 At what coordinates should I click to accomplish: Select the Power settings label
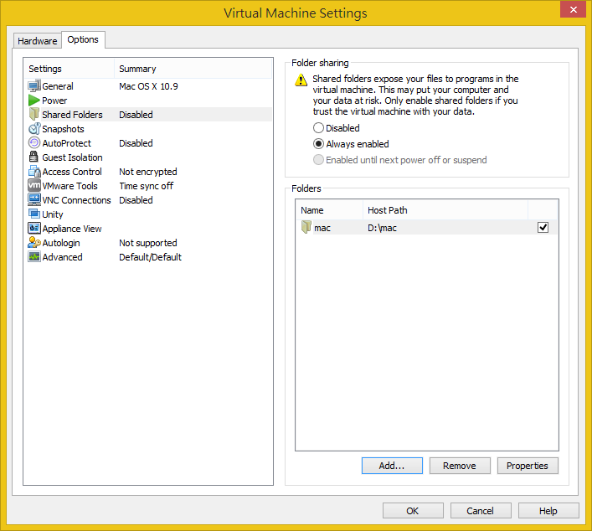point(54,101)
